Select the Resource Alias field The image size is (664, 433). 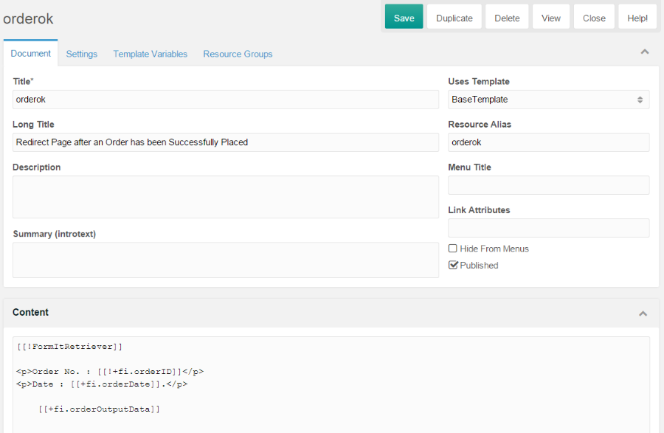548,142
